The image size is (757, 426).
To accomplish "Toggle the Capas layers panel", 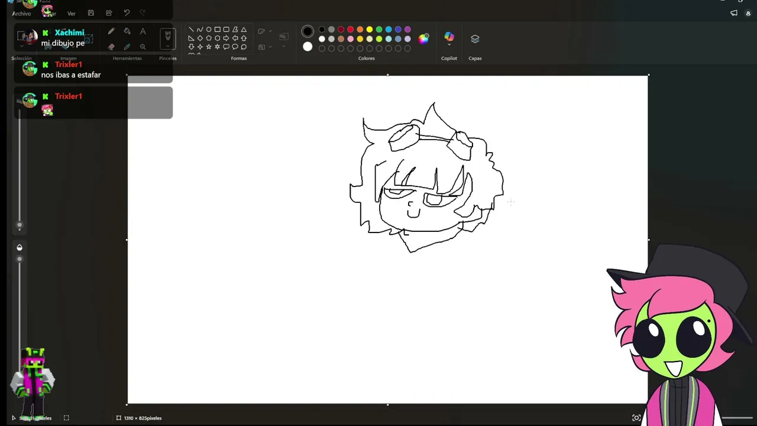I will click(x=475, y=38).
